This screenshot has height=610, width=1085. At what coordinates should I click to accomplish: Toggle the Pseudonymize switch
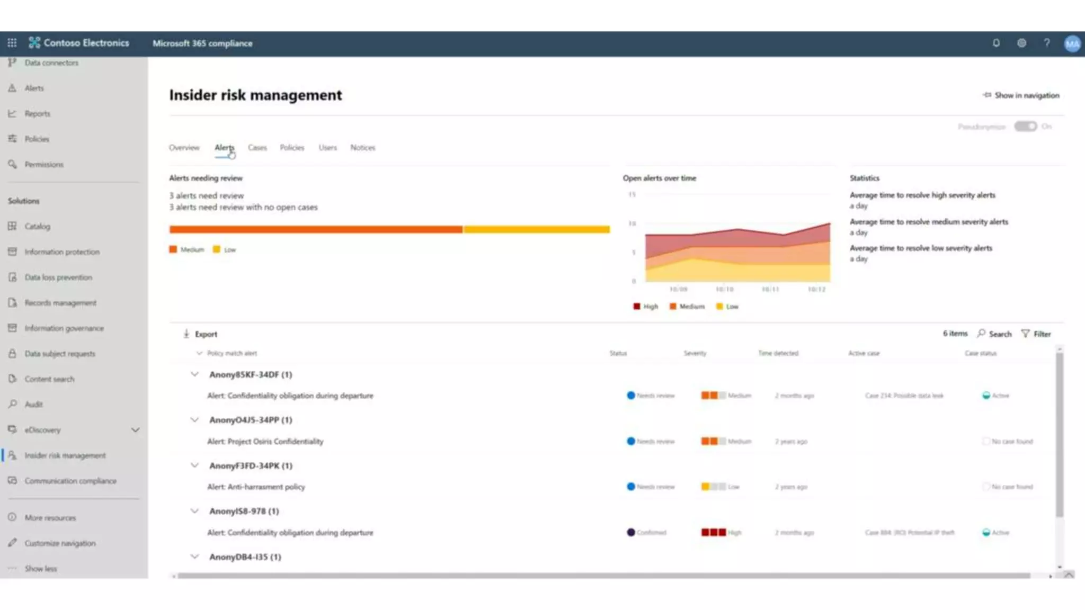1025,127
